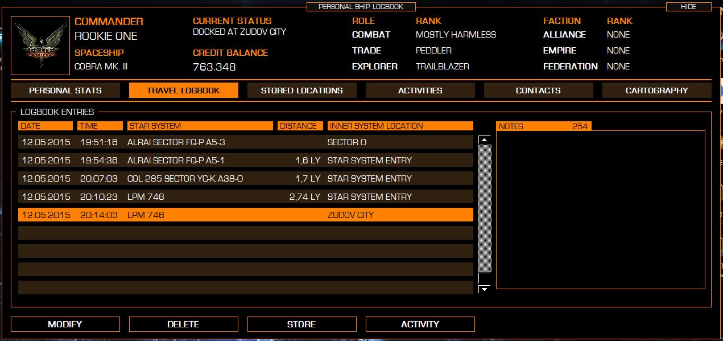Click commander name Rookie One
This screenshot has height=341, width=723.
[x=106, y=36]
